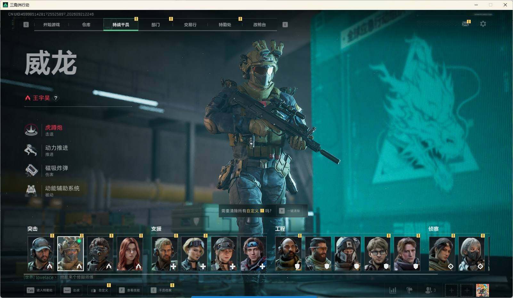Image resolution: width=513 pixels, height=298 pixels.
Task: Open the 自定义 customize button
Action: coord(99,290)
